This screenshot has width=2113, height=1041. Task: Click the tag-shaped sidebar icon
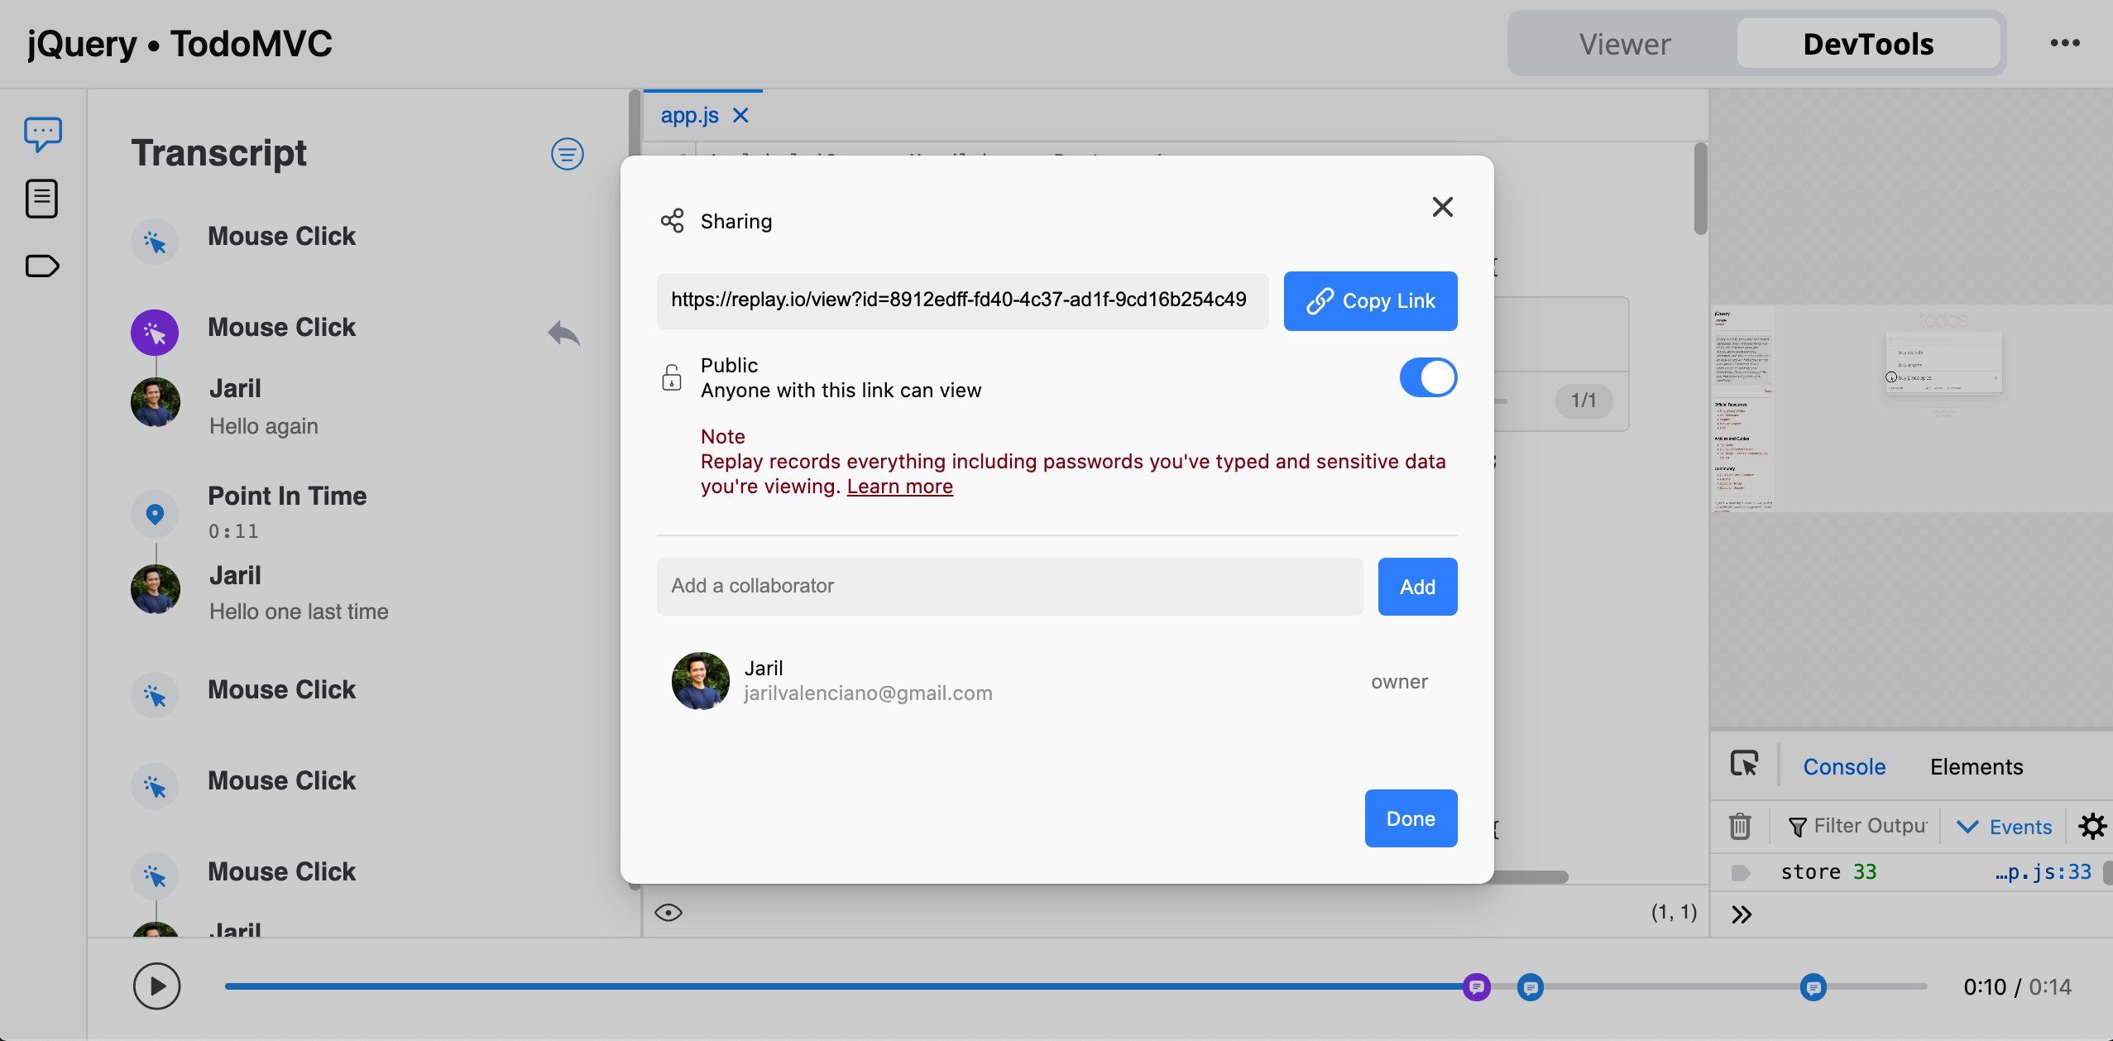[x=42, y=266]
